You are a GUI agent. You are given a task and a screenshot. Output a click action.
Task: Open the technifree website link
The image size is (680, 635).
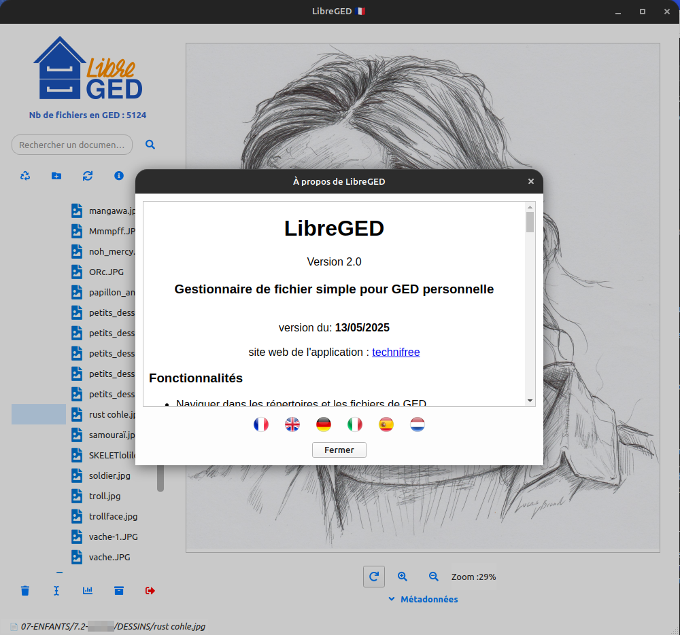click(396, 352)
